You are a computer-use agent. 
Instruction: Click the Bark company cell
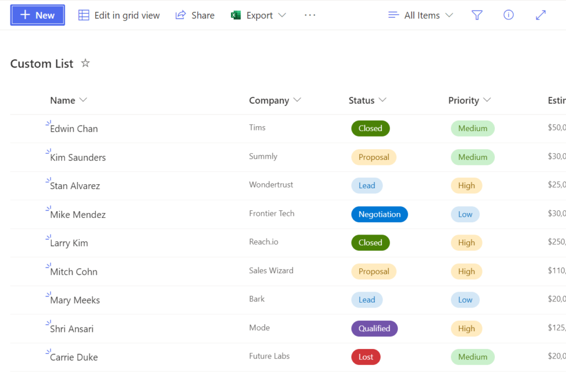pyautogui.click(x=256, y=299)
